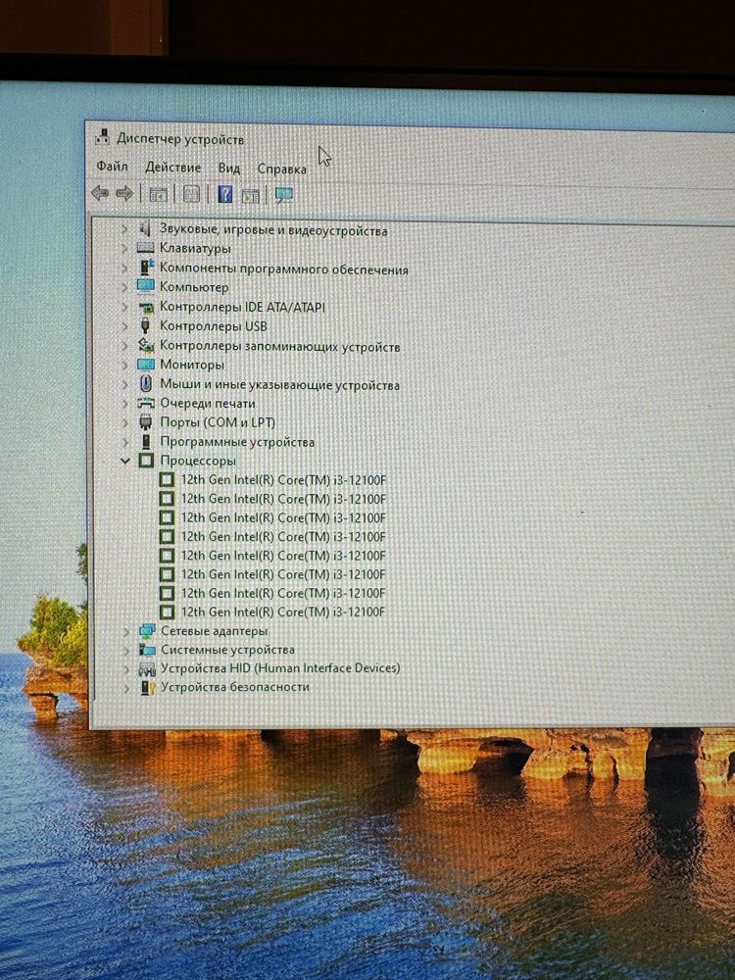Select the Сетевые адаптеры label
735x980 pixels.
[215, 631]
